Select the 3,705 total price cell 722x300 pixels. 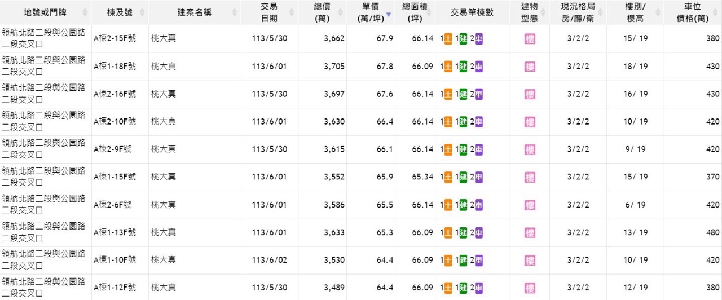click(x=334, y=67)
